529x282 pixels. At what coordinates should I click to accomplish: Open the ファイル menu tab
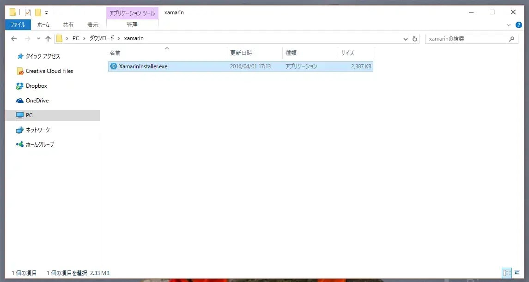18,24
